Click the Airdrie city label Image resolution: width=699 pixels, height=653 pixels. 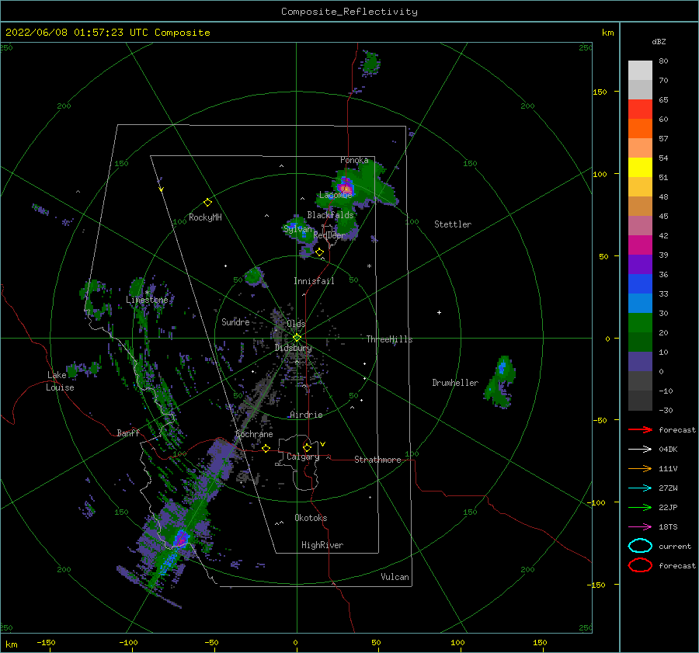[306, 415]
